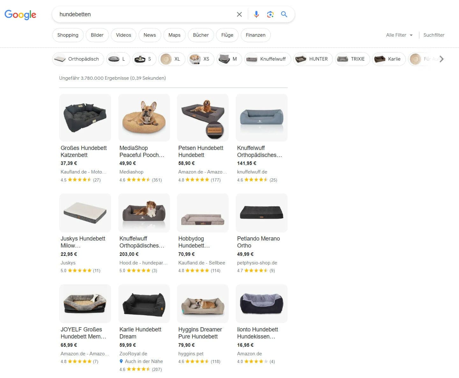Click the Kaufland.de - Sellbee seller text

click(x=202, y=263)
